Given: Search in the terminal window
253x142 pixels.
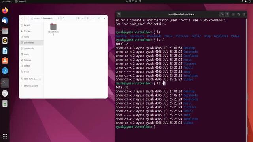Looking at the screenshot, I should tap(221, 14).
